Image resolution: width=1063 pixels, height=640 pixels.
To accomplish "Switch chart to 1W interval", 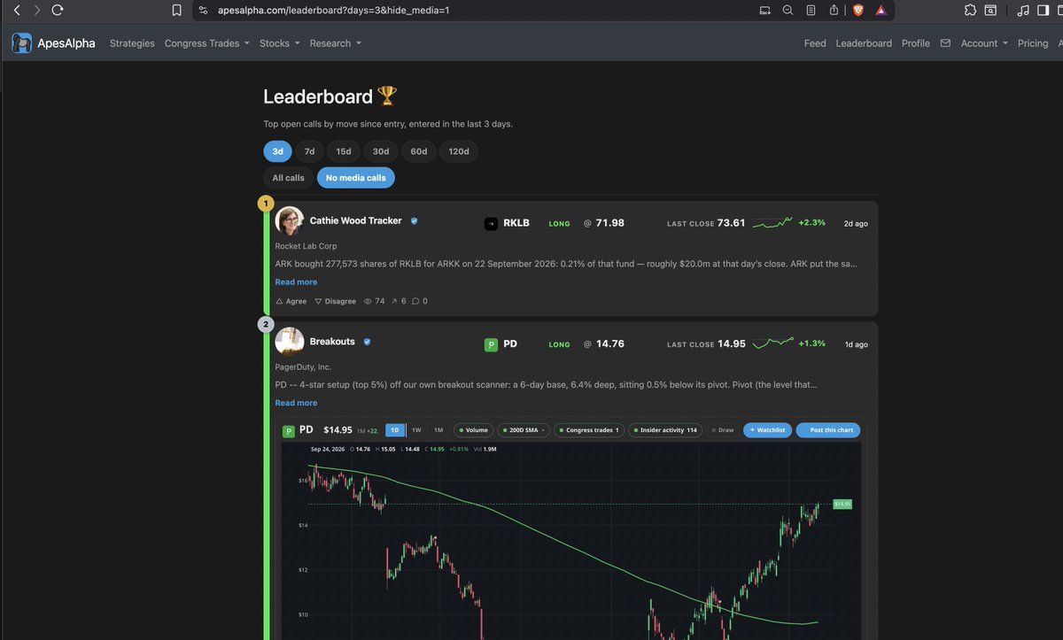I will (x=416, y=430).
